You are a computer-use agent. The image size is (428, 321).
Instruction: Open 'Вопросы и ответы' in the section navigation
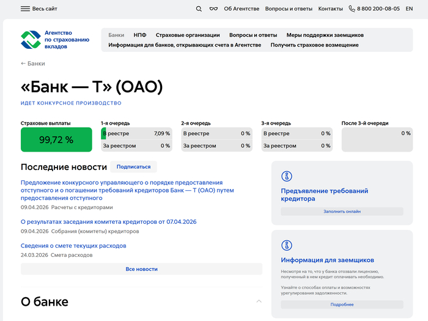(253, 35)
